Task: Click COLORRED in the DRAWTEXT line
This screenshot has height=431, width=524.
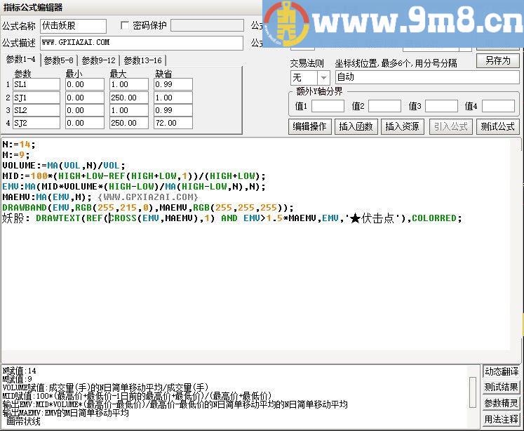Action: pos(434,218)
